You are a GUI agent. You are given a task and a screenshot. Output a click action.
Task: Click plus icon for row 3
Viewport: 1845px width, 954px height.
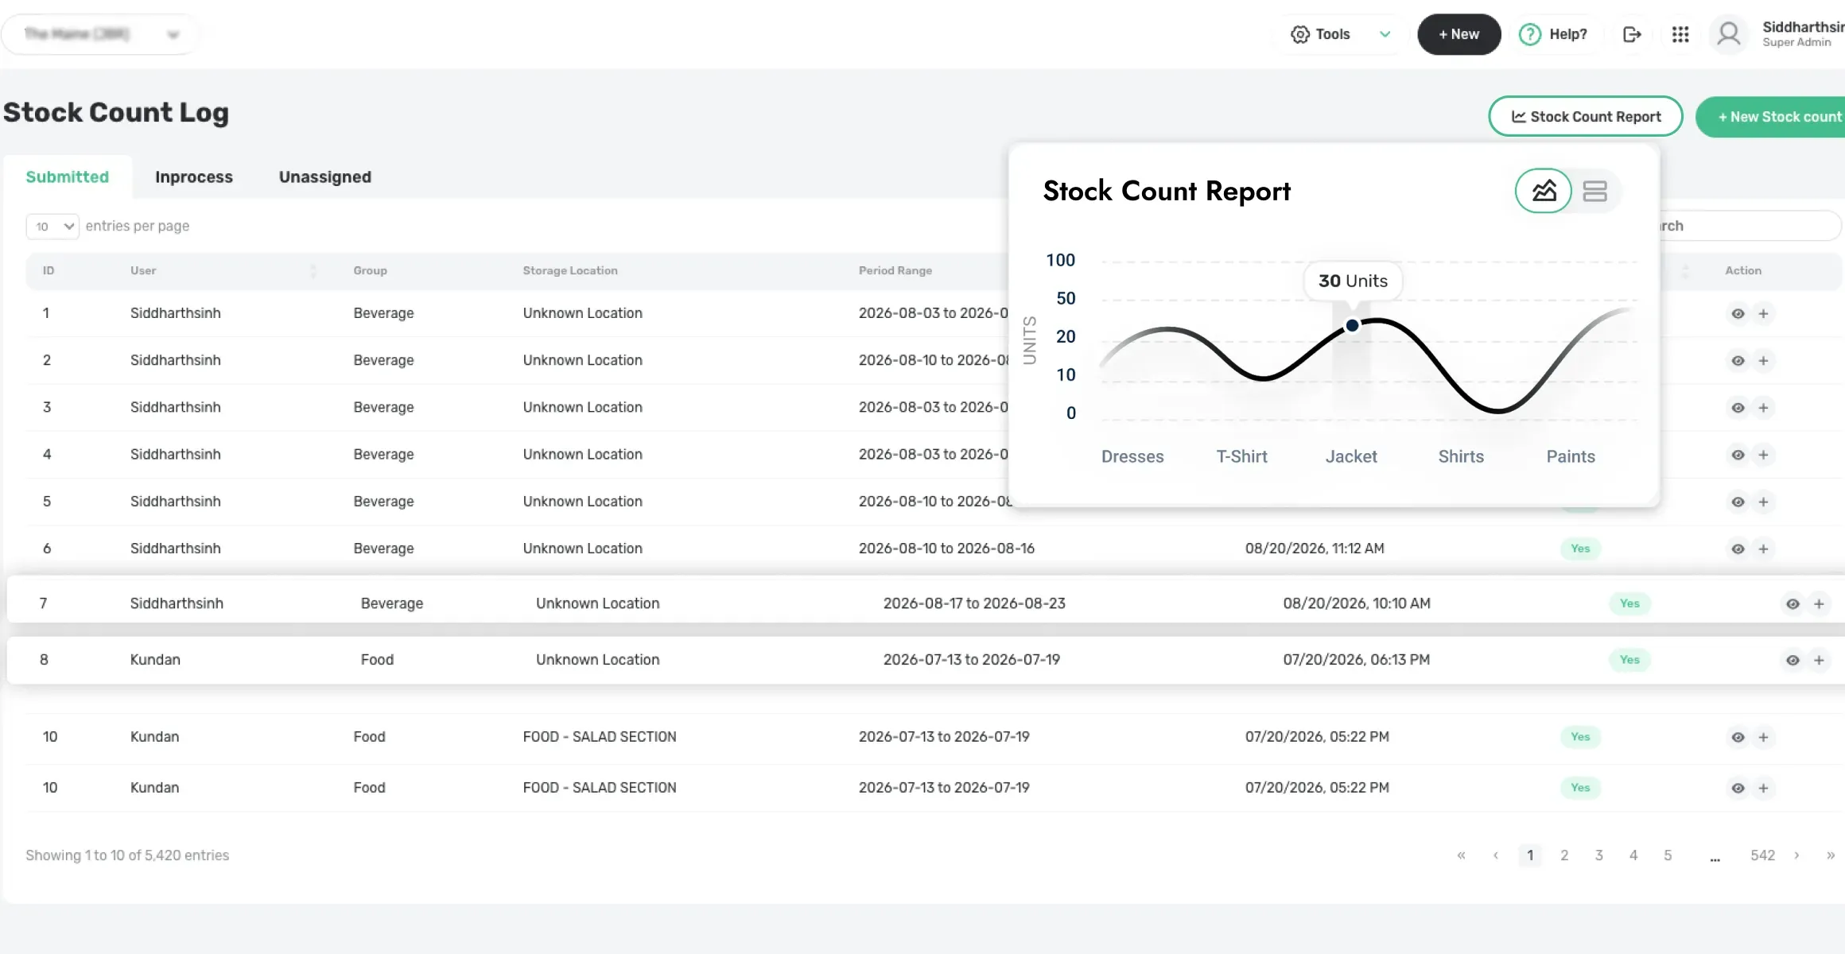pos(1763,407)
